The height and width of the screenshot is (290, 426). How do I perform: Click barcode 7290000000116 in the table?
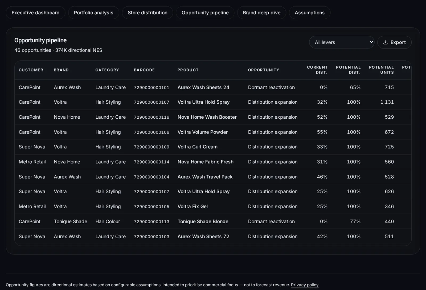(x=151, y=117)
